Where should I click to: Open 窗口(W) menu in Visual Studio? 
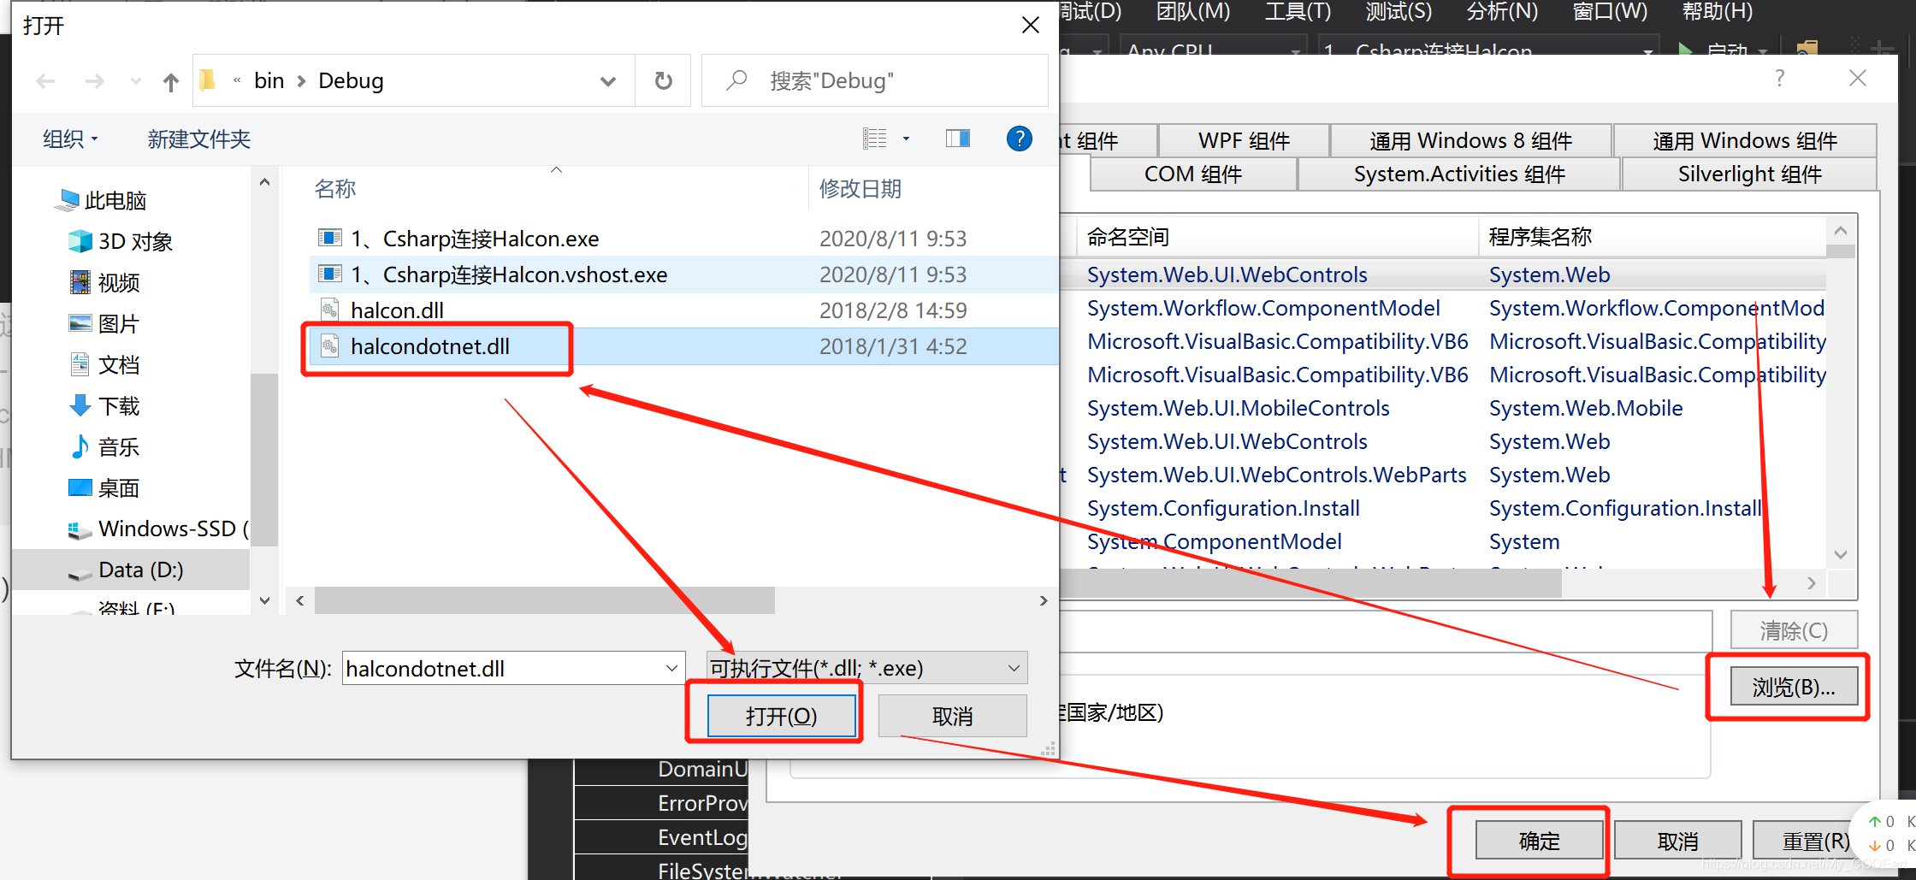1610,11
